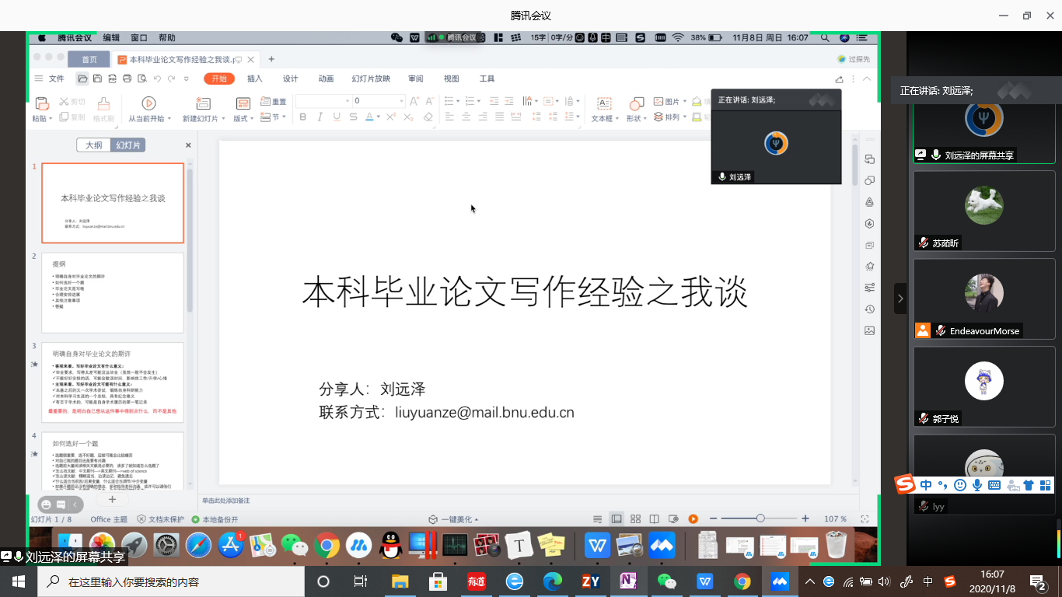Toggle italic formatting in the ribbon
This screenshot has height=597, width=1062.
click(320, 117)
